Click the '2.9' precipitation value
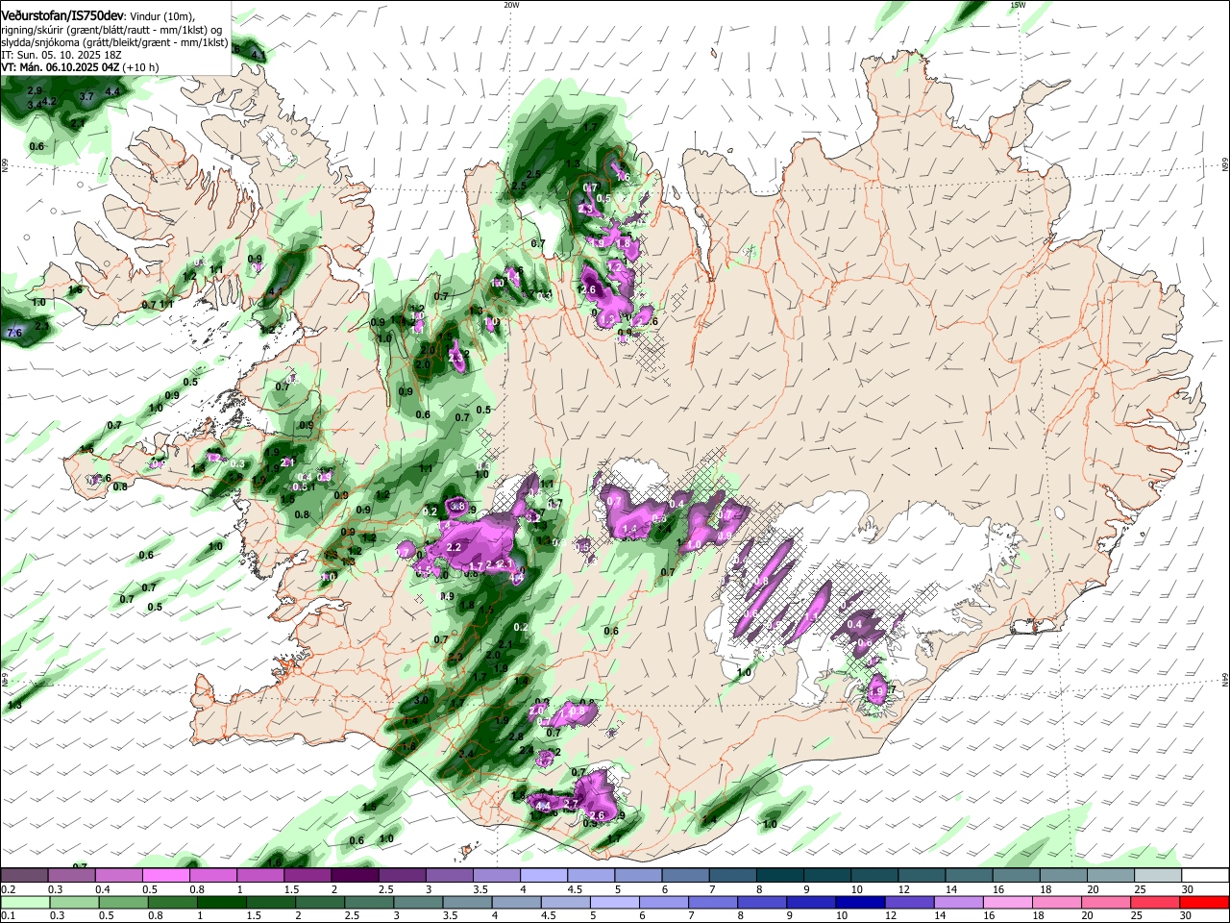1230x923 pixels. point(35,90)
